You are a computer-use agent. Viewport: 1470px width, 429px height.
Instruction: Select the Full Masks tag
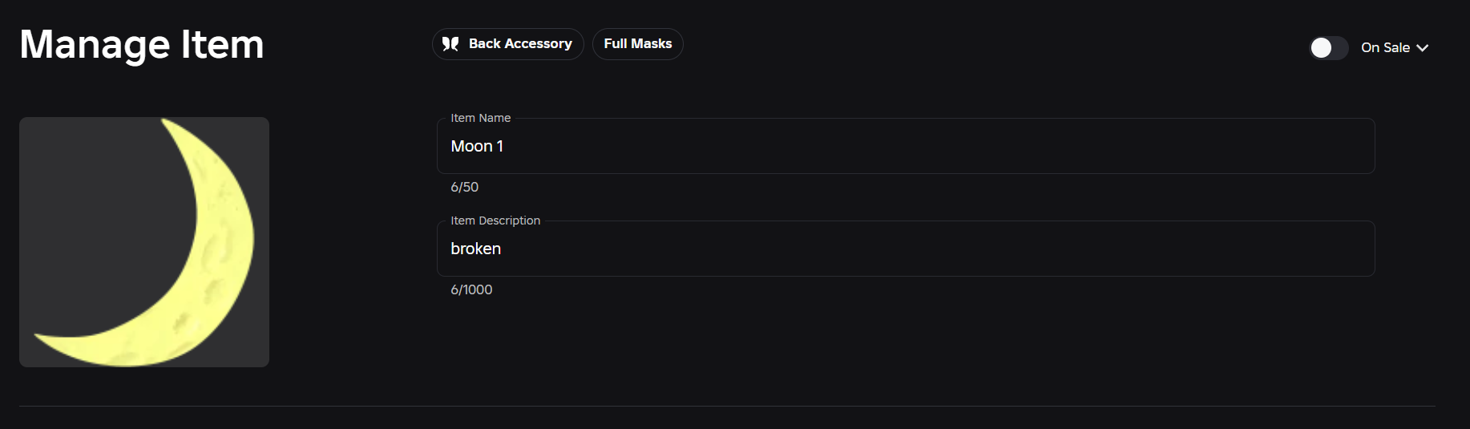point(638,44)
